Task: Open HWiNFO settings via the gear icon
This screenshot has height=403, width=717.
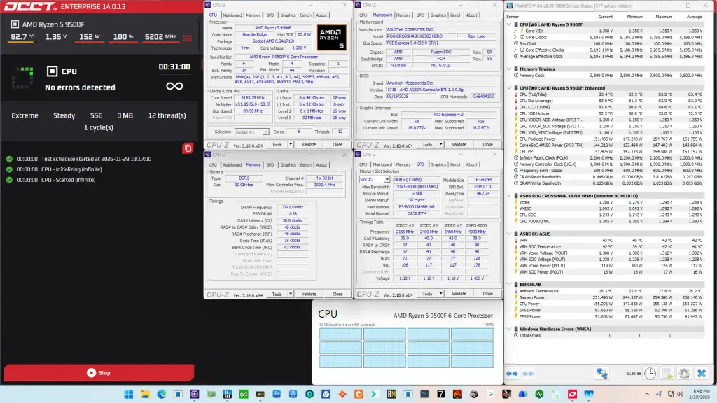Action: coord(684,373)
